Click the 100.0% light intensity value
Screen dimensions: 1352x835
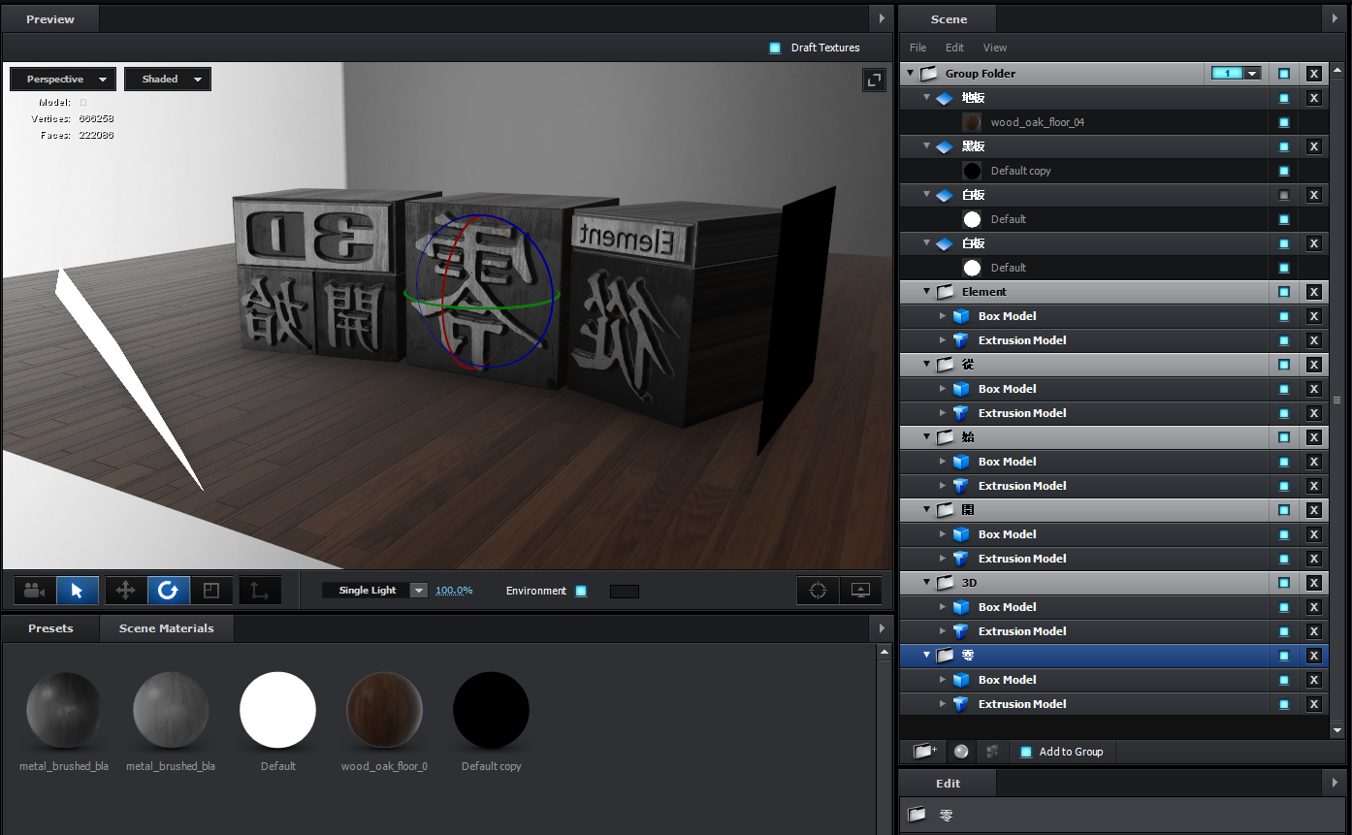tap(454, 591)
